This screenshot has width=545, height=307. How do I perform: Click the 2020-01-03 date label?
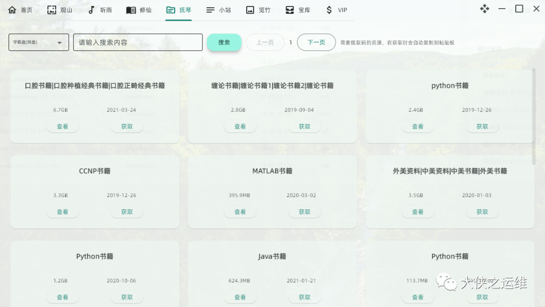[x=477, y=195]
